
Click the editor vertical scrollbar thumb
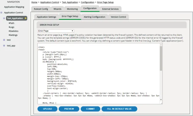click(161, 58)
